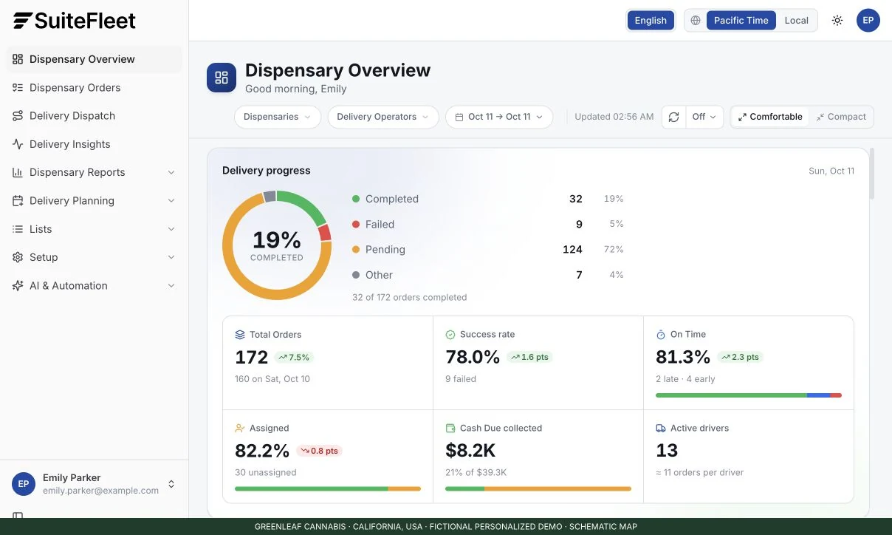Switch timezone to Pacific Time
The width and height of the screenshot is (892, 535).
pos(741,21)
